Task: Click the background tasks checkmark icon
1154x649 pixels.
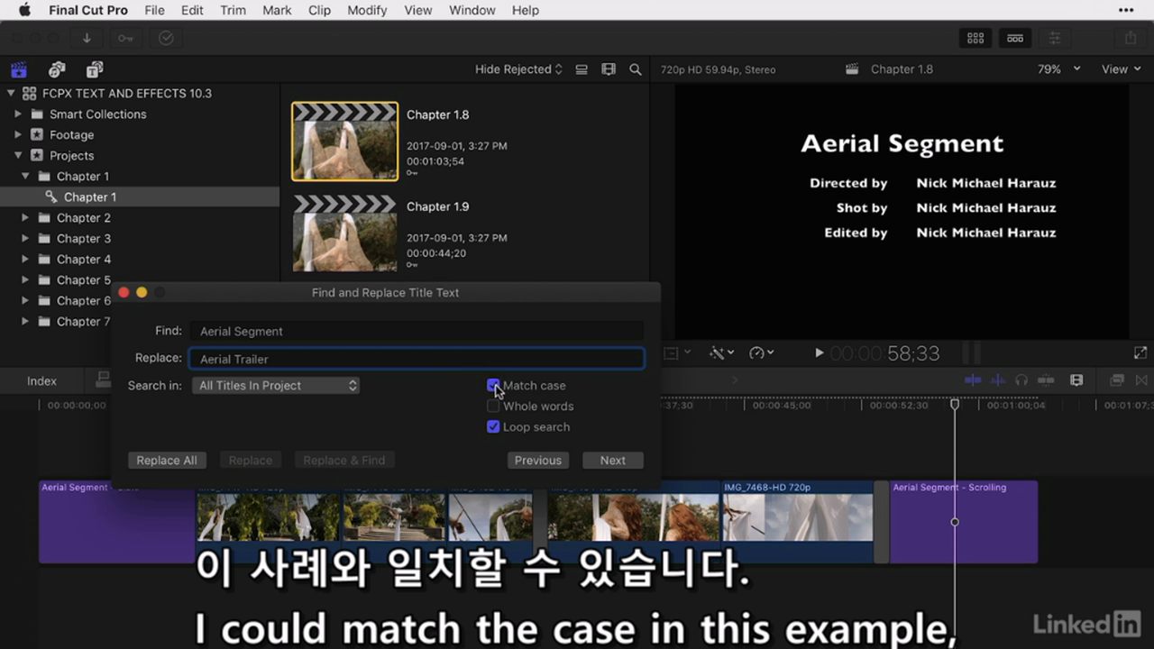Action: tap(165, 38)
